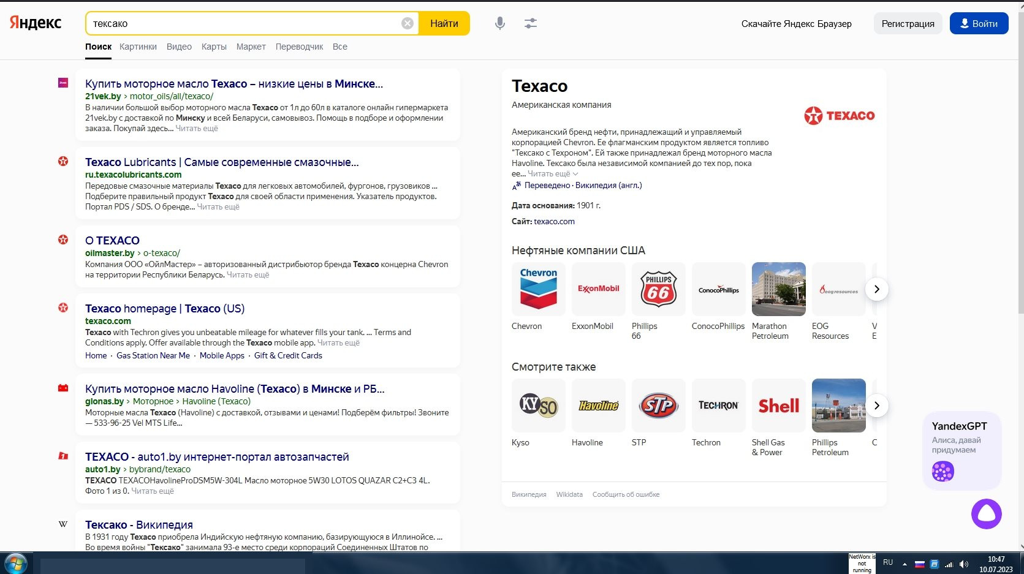Viewport: 1024px width, 574px height.
Task: Expand texaco.com snippet 'Читать ещё'
Action: tap(338, 343)
